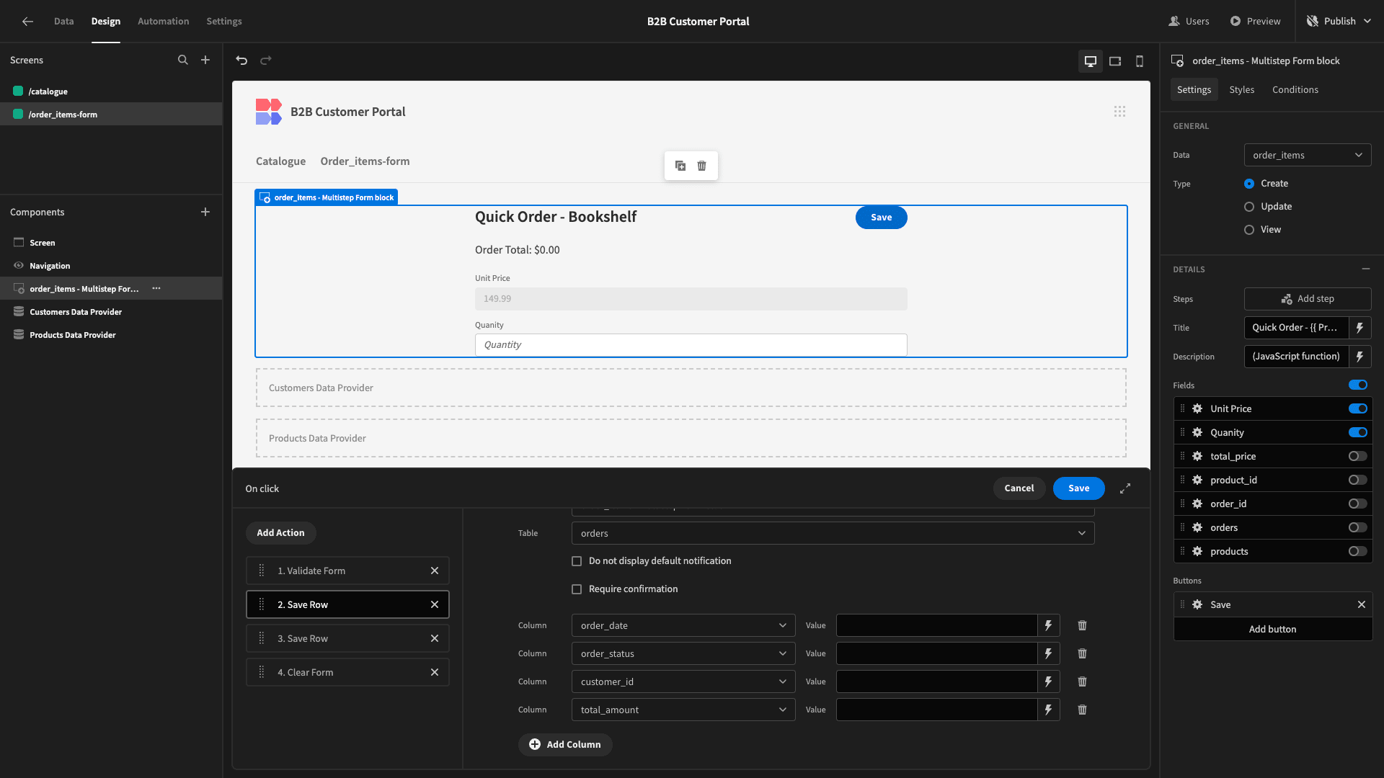Switch to mobile preview icon

(x=1140, y=61)
